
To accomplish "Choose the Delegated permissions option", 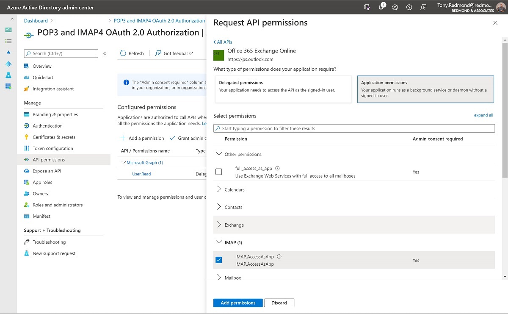I will tap(283, 89).
